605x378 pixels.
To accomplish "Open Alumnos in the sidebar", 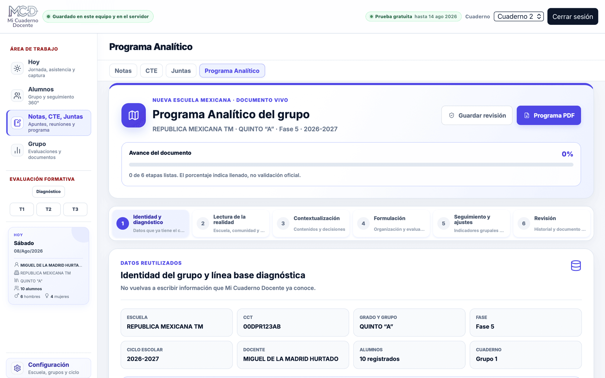I will 48,96.
